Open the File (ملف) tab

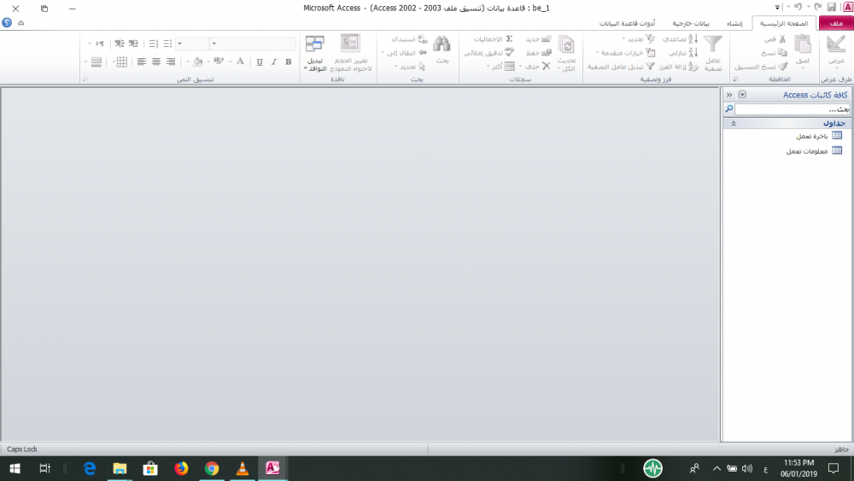pos(835,23)
